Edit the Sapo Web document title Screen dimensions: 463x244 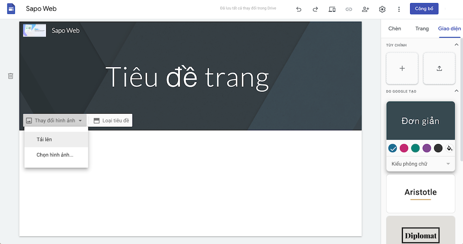pyautogui.click(x=41, y=9)
